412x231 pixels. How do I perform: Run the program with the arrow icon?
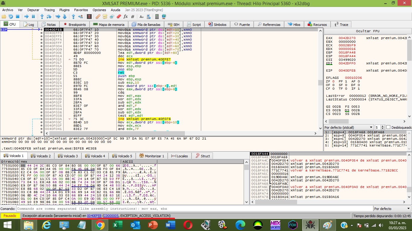[26, 17]
